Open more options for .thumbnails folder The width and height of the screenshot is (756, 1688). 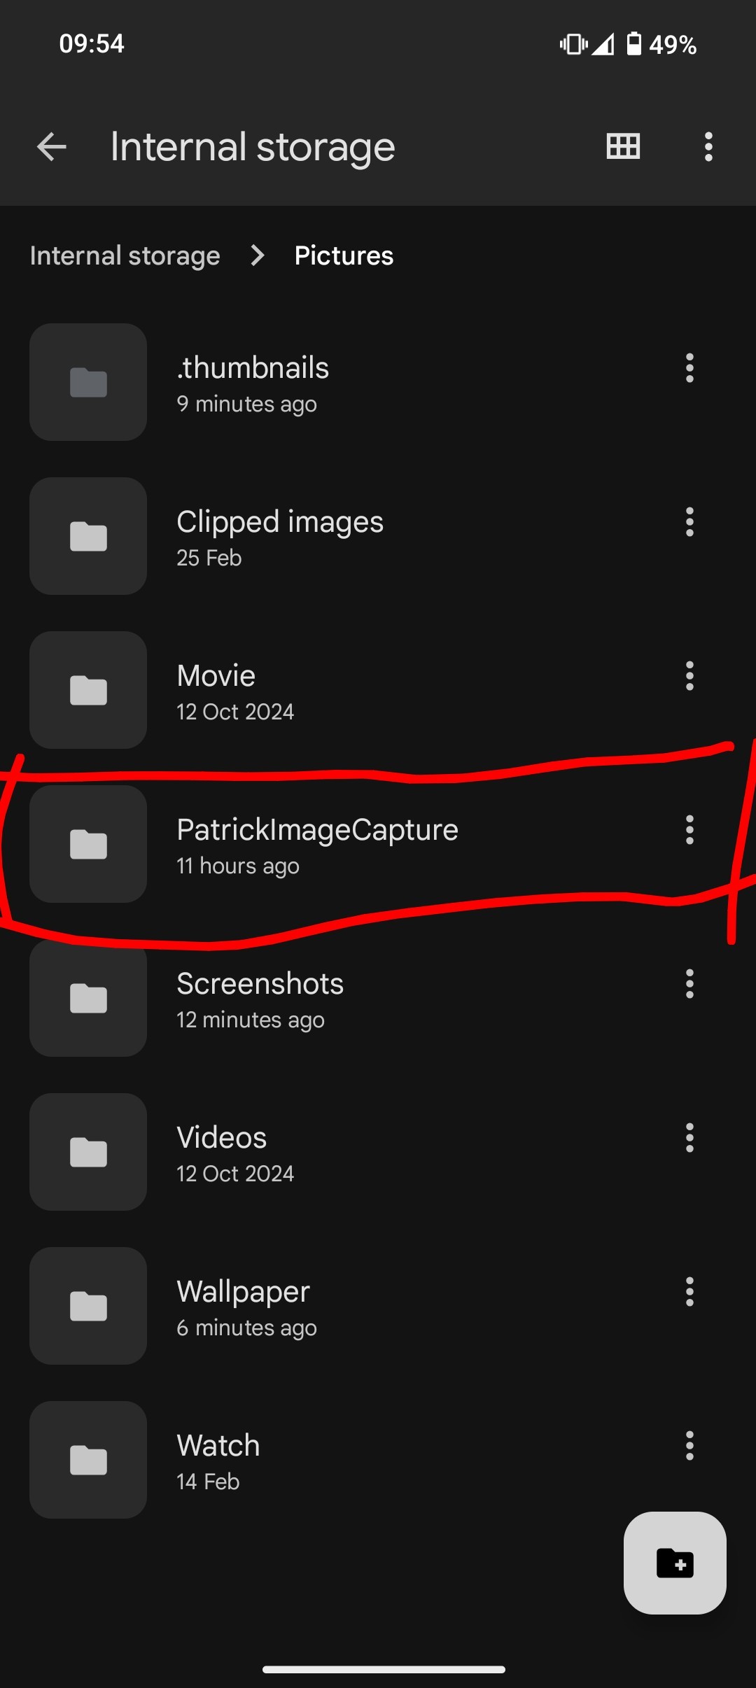click(689, 368)
